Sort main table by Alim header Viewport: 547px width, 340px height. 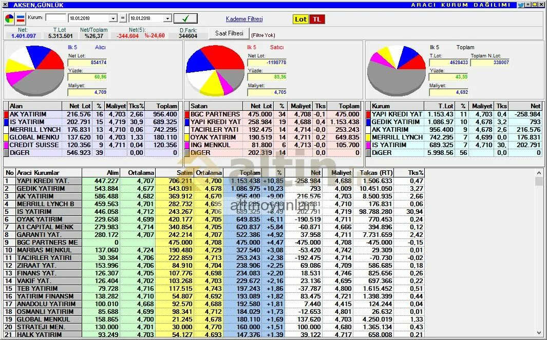[x=101, y=173]
